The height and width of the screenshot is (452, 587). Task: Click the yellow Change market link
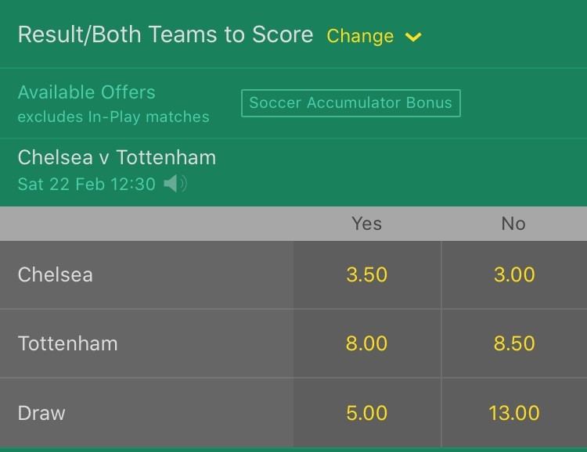tap(360, 36)
